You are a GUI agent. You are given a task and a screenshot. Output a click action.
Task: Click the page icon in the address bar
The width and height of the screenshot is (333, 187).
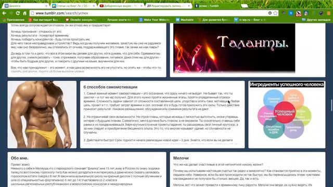coord(32,13)
